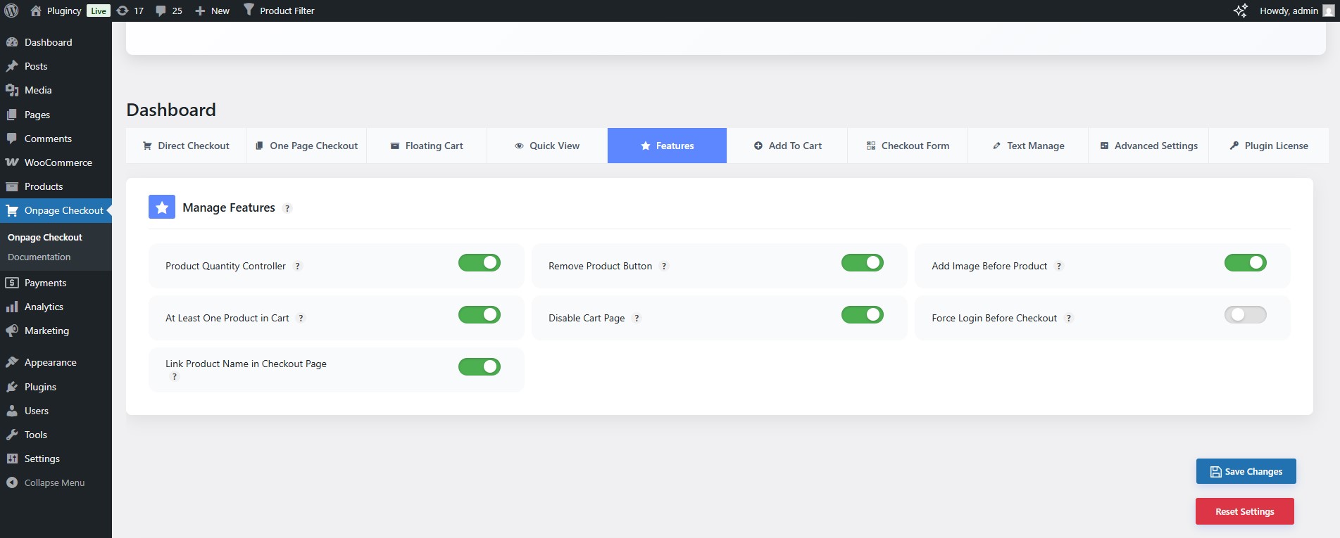Toggle At Least One Product in Cart switch
This screenshot has height=538, width=1340.
[x=480, y=314]
